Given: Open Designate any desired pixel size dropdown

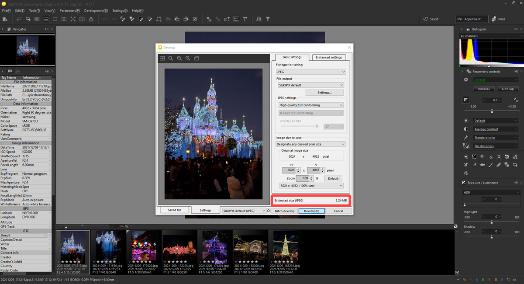Looking at the screenshot, I should pos(311,144).
